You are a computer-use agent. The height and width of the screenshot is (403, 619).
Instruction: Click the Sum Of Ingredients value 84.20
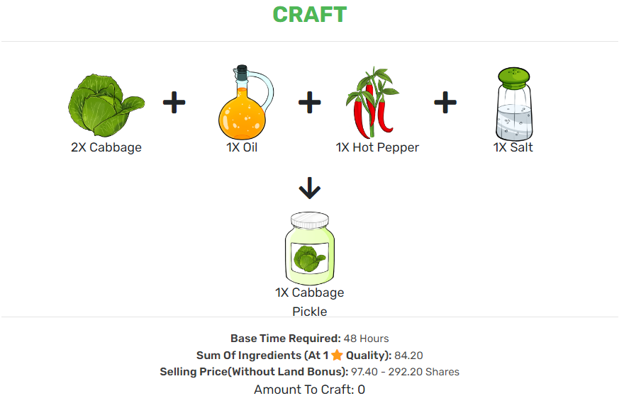tap(408, 356)
